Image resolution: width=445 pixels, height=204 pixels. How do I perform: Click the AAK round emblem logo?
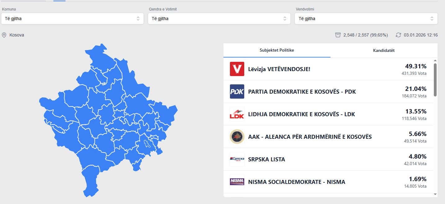237,137
